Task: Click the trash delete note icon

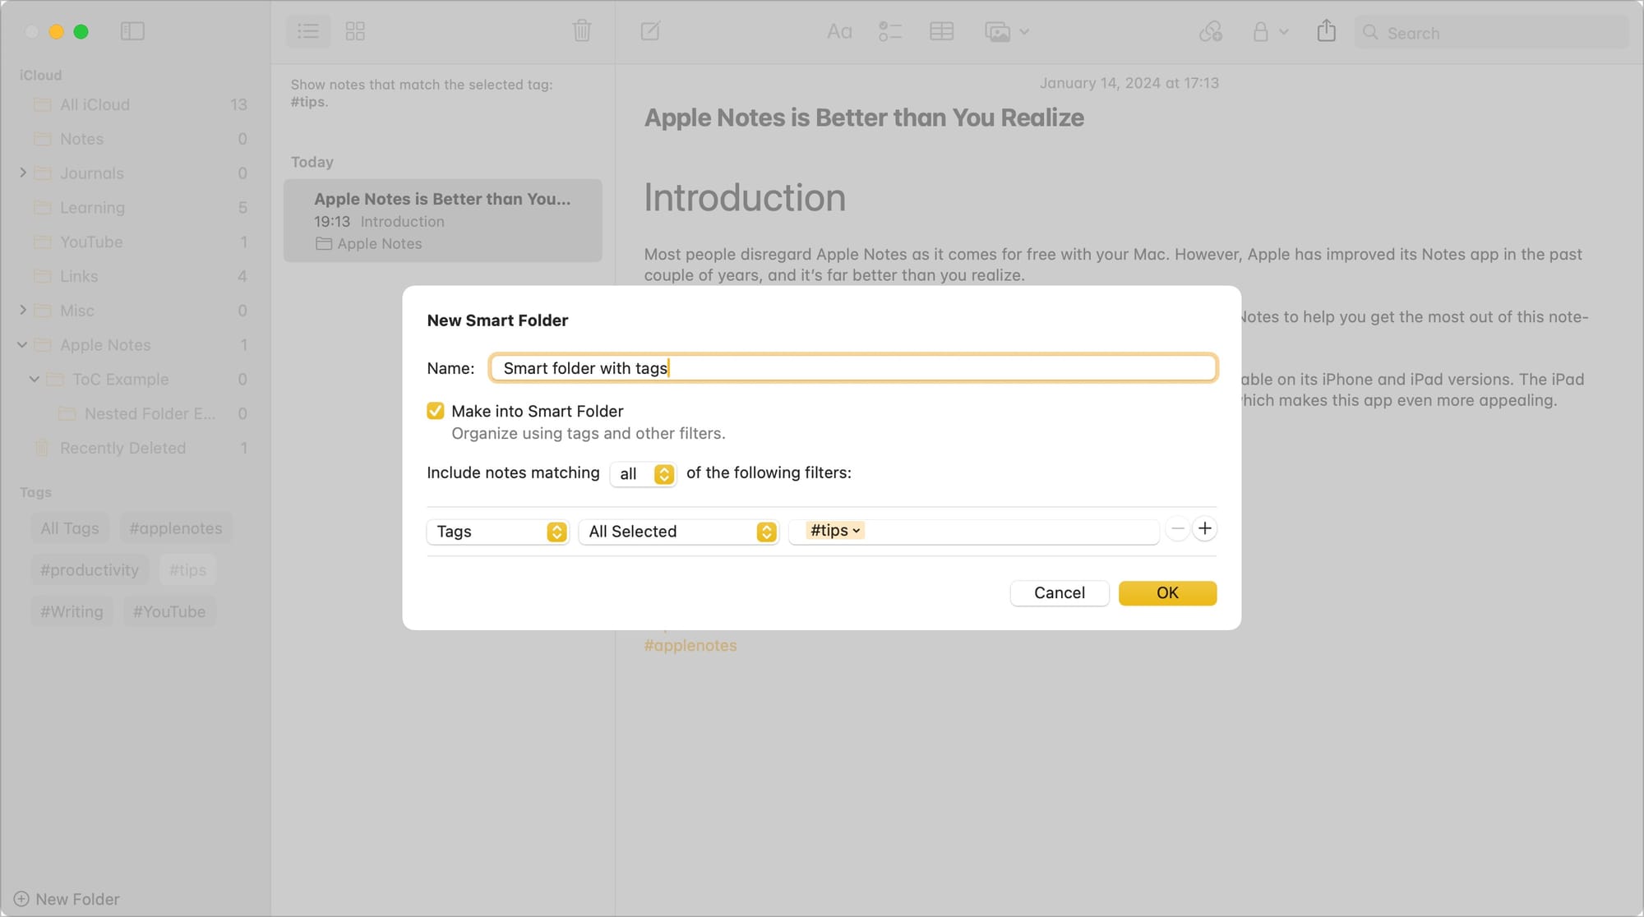Action: (581, 31)
